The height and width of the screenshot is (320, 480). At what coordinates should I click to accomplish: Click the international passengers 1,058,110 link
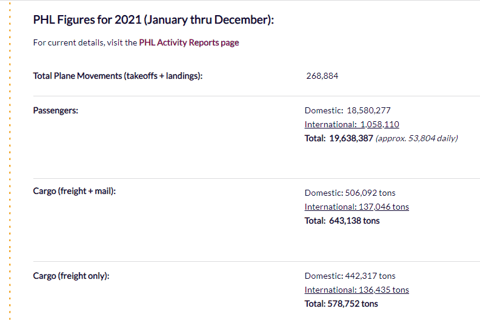[x=352, y=124]
